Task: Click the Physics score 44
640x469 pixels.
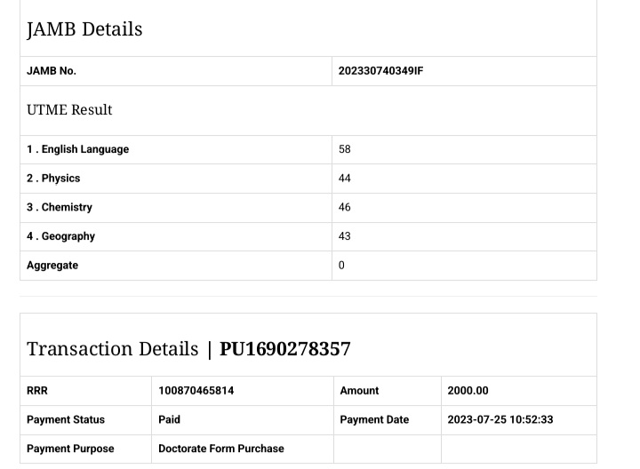Action: pyautogui.click(x=345, y=179)
